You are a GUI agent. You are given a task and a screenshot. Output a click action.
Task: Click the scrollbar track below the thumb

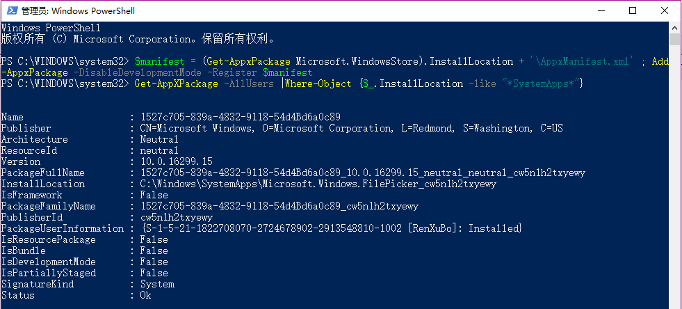[x=674, y=174]
